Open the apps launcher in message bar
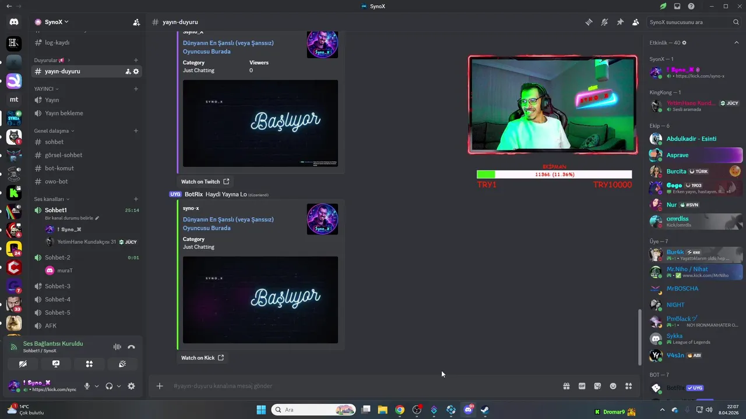The image size is (746, 419). [628, 386]
